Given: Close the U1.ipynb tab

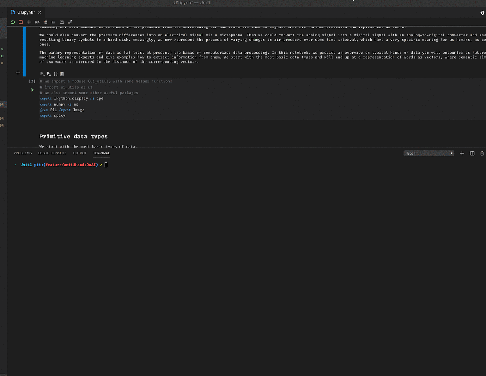Looking at the screenshot, I should pos(40,12).
